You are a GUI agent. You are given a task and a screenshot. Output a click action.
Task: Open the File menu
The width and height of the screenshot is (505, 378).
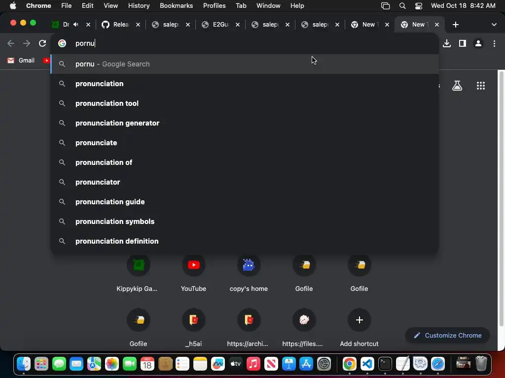click(x=67, y=6)
